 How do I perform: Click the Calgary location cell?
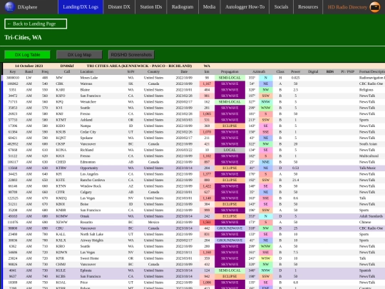(86, 192)
